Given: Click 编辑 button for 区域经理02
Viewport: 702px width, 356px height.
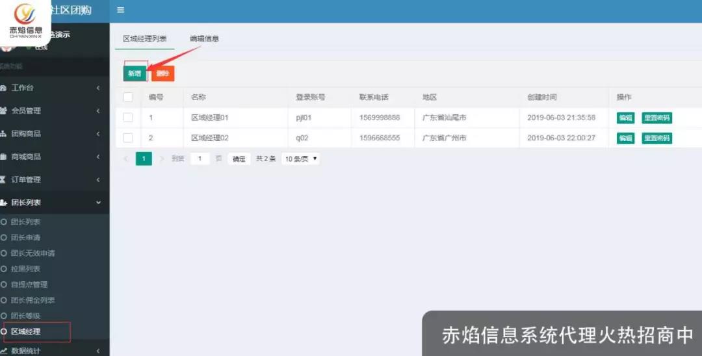Looking at the screenshot, I should pyautogui.click(x=625, y=138).
